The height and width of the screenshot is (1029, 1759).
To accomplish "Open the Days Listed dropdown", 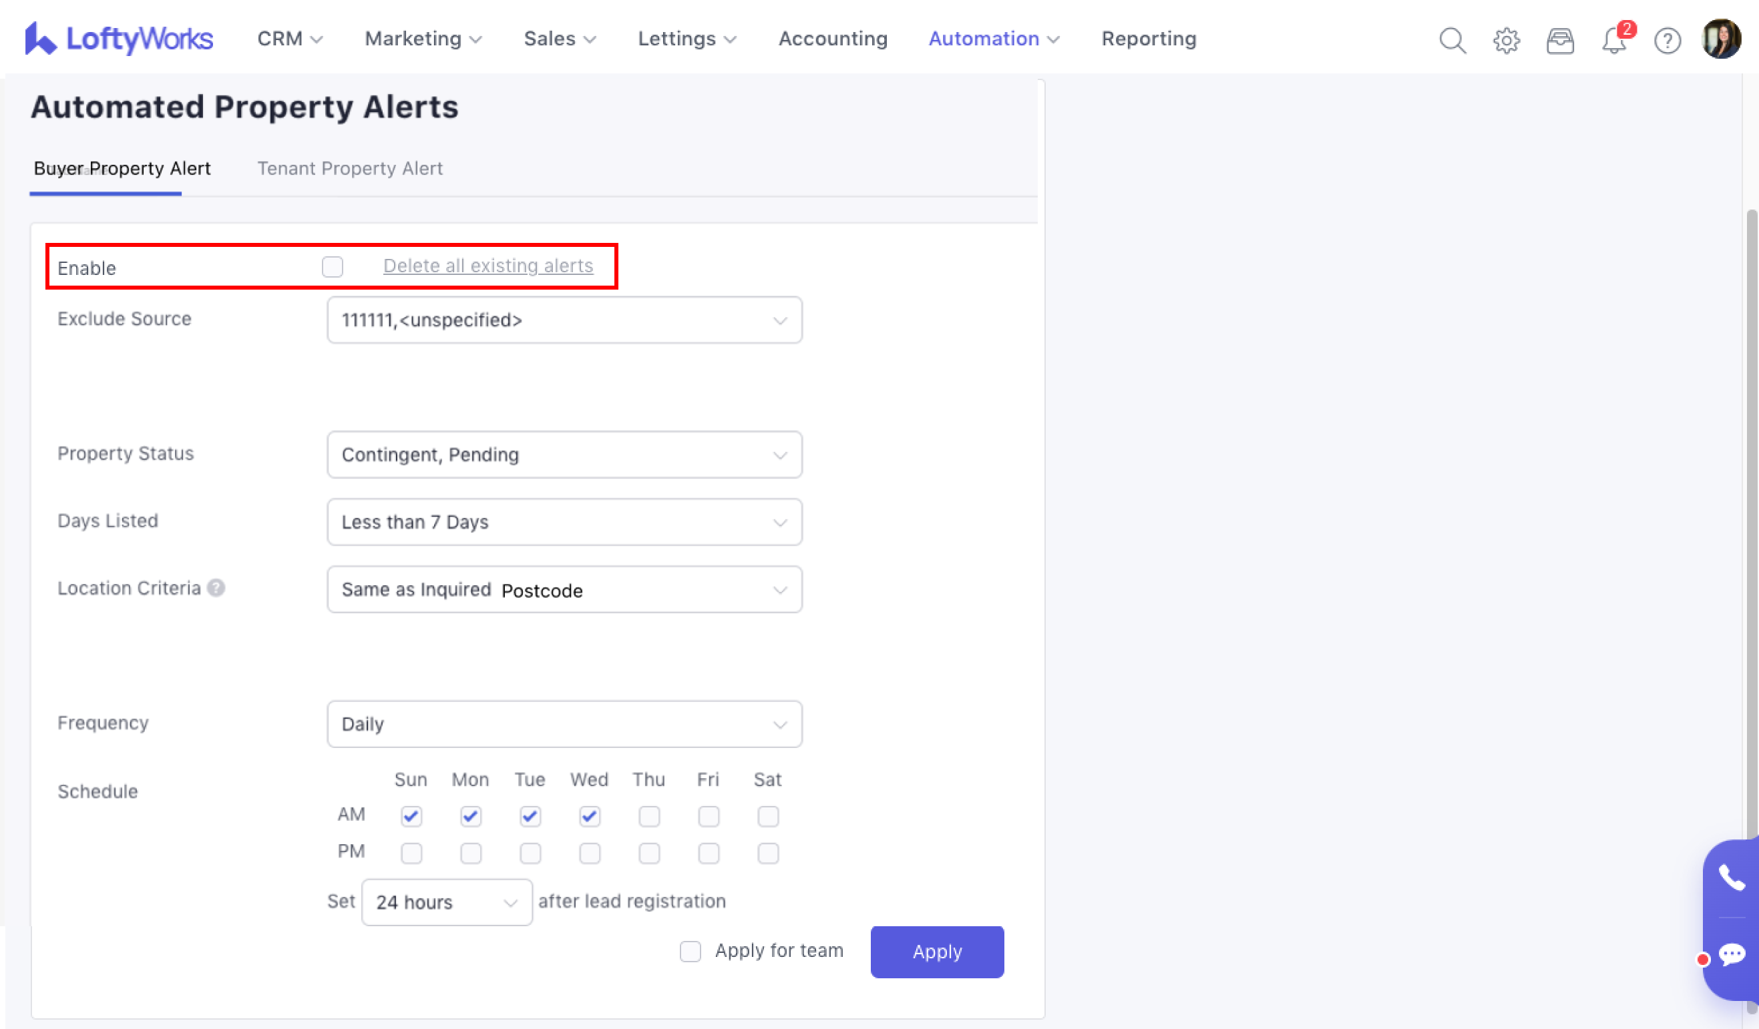I will 564,522.
